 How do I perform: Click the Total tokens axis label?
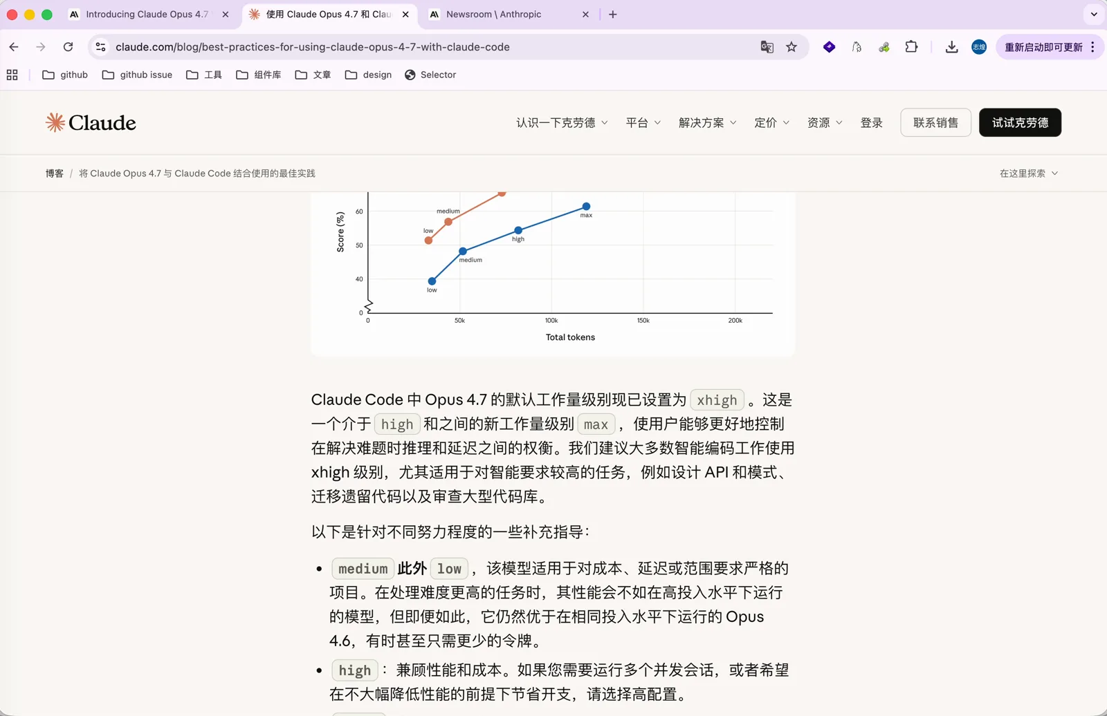(570, 337)
